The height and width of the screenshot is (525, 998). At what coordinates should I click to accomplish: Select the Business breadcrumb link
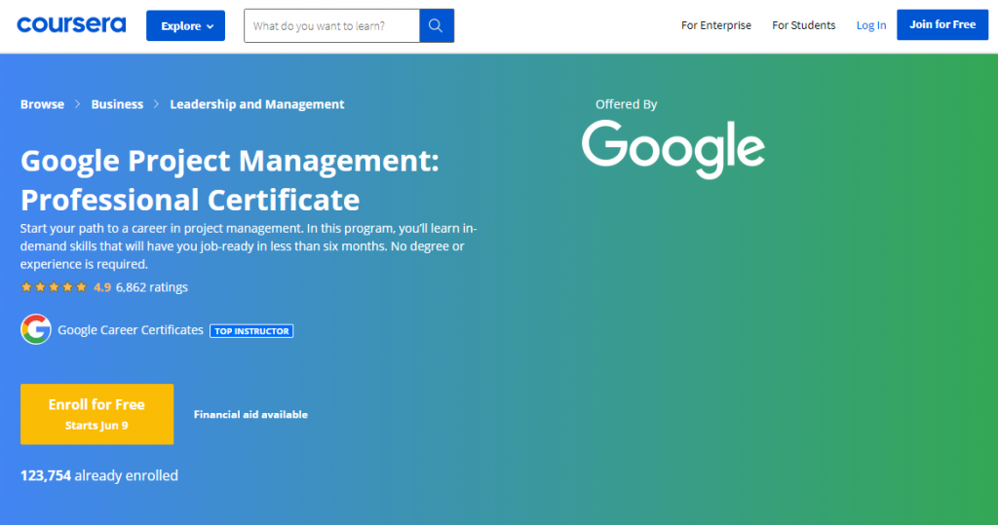(x=117, y=104)
